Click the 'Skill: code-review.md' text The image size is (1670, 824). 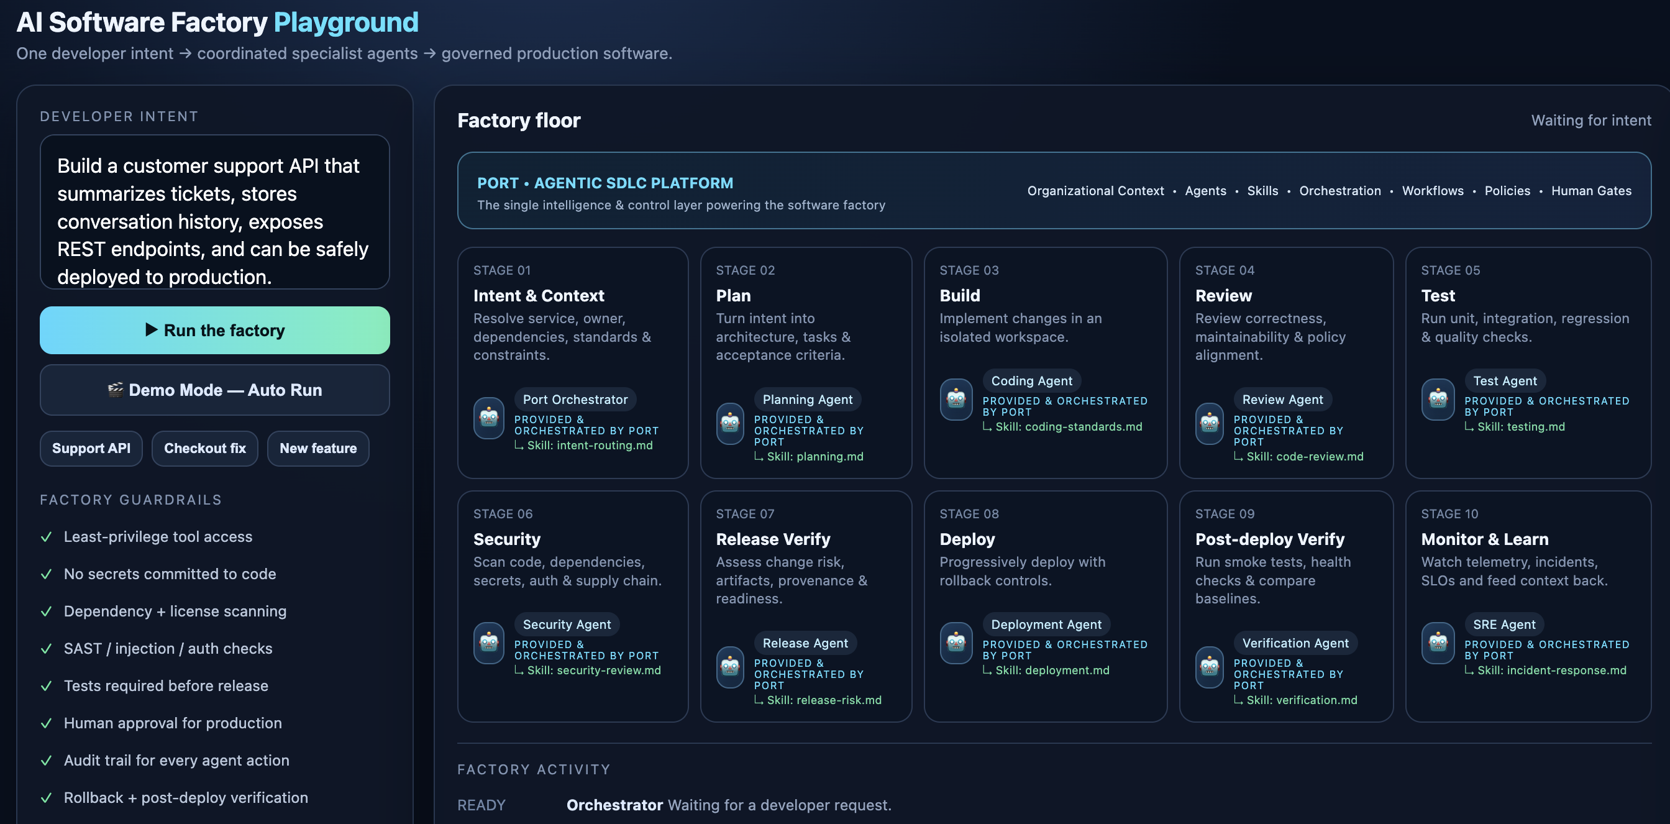[1304, 457]
